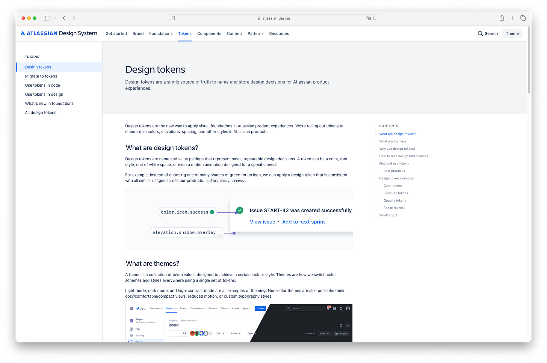Click Add to next sprint in illustration
The image size is (547, 363).
click(304, 222)
